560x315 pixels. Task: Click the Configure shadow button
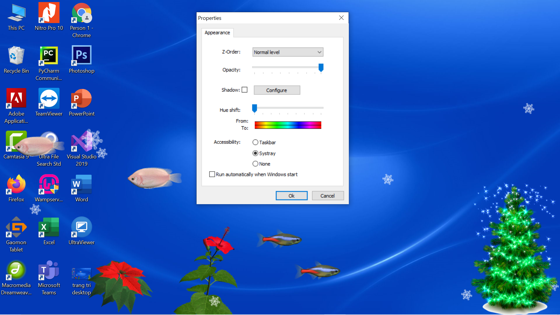[277, 90]
